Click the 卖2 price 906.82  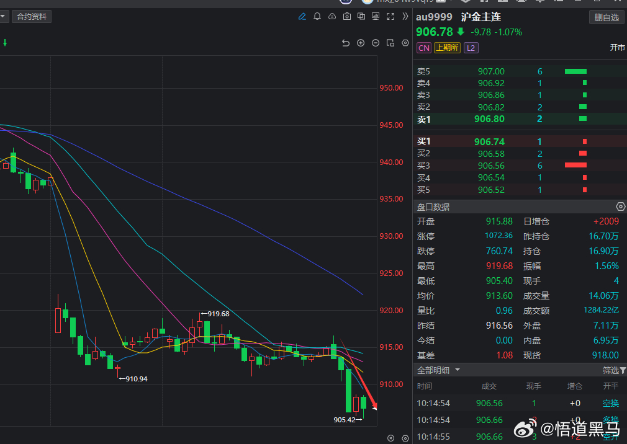pos(491,107)
